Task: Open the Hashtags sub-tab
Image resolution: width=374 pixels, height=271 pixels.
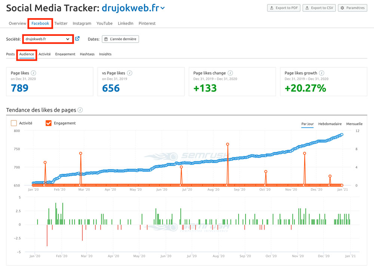Action: pos(87,54)
